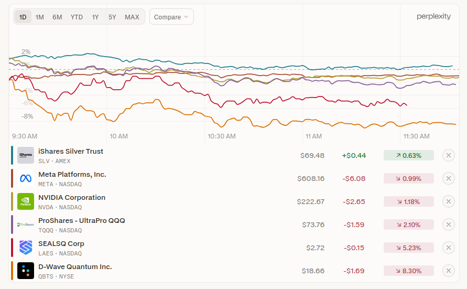Click the 1.18% loss badge for NVIDIA
This screenshot has width=467, height=289.
click(x=409, y=202)
